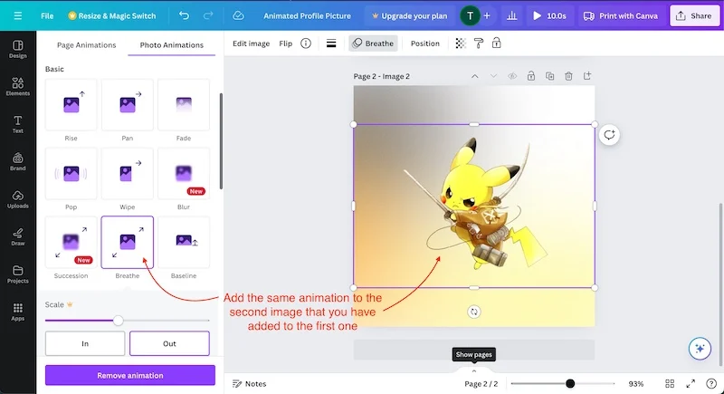Toggle page visibility with the eye icon

click(512, 76)
